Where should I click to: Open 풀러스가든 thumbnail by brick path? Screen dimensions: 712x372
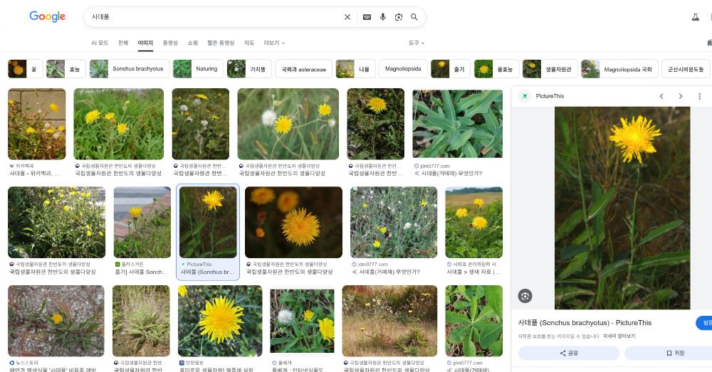tap(142, 223)
